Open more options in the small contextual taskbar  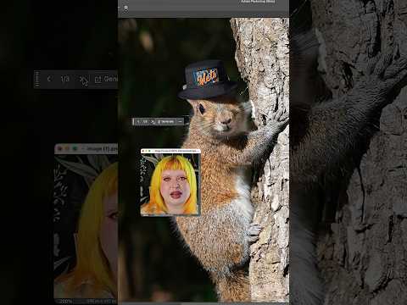180,121
